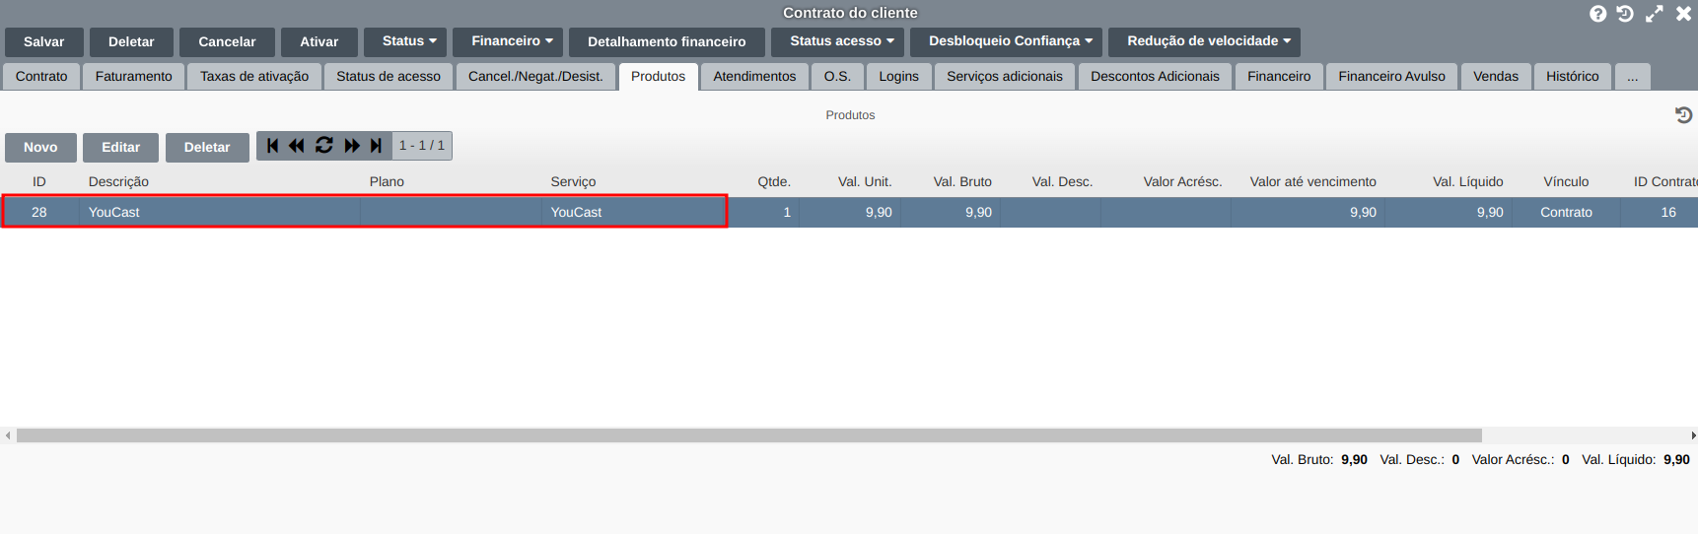This screenshot has width=1698, height=534.
Task: Expand the window with the fullscreen arrows icon
Action: [1655, 14]
